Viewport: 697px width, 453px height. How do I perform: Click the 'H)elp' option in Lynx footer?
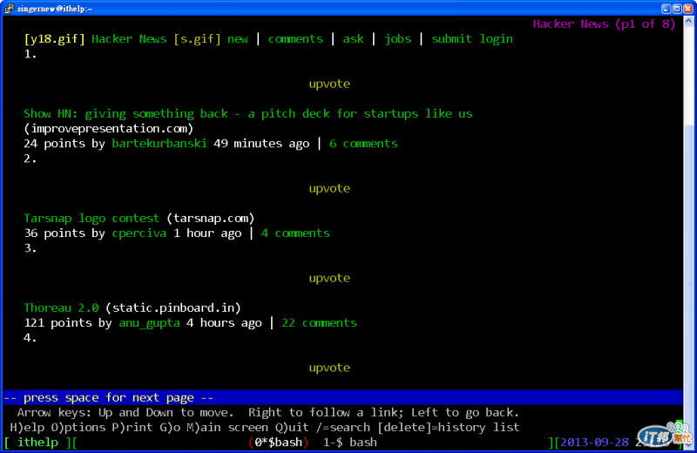27,428
